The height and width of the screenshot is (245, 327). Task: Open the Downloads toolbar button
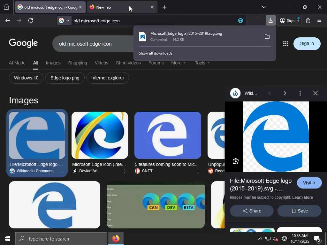pos(271,20)
